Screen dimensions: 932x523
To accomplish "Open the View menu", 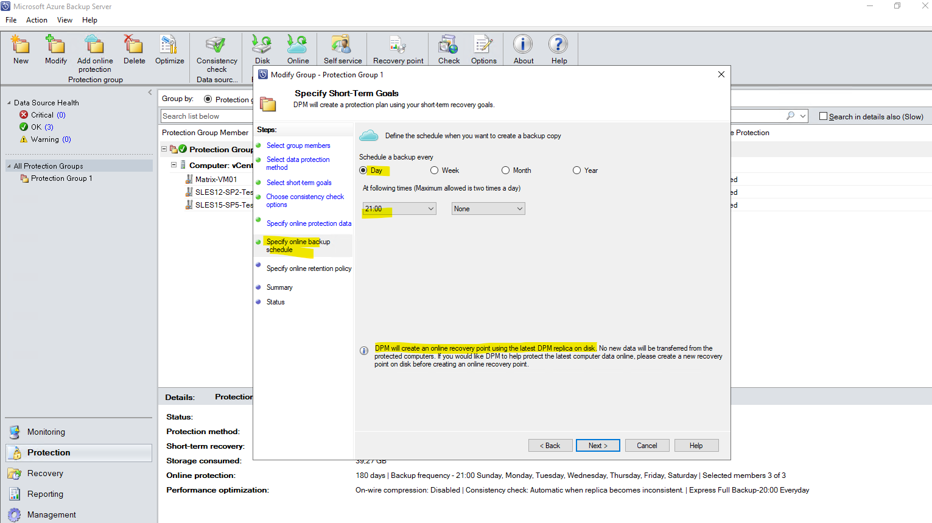I will coord(65,20).
